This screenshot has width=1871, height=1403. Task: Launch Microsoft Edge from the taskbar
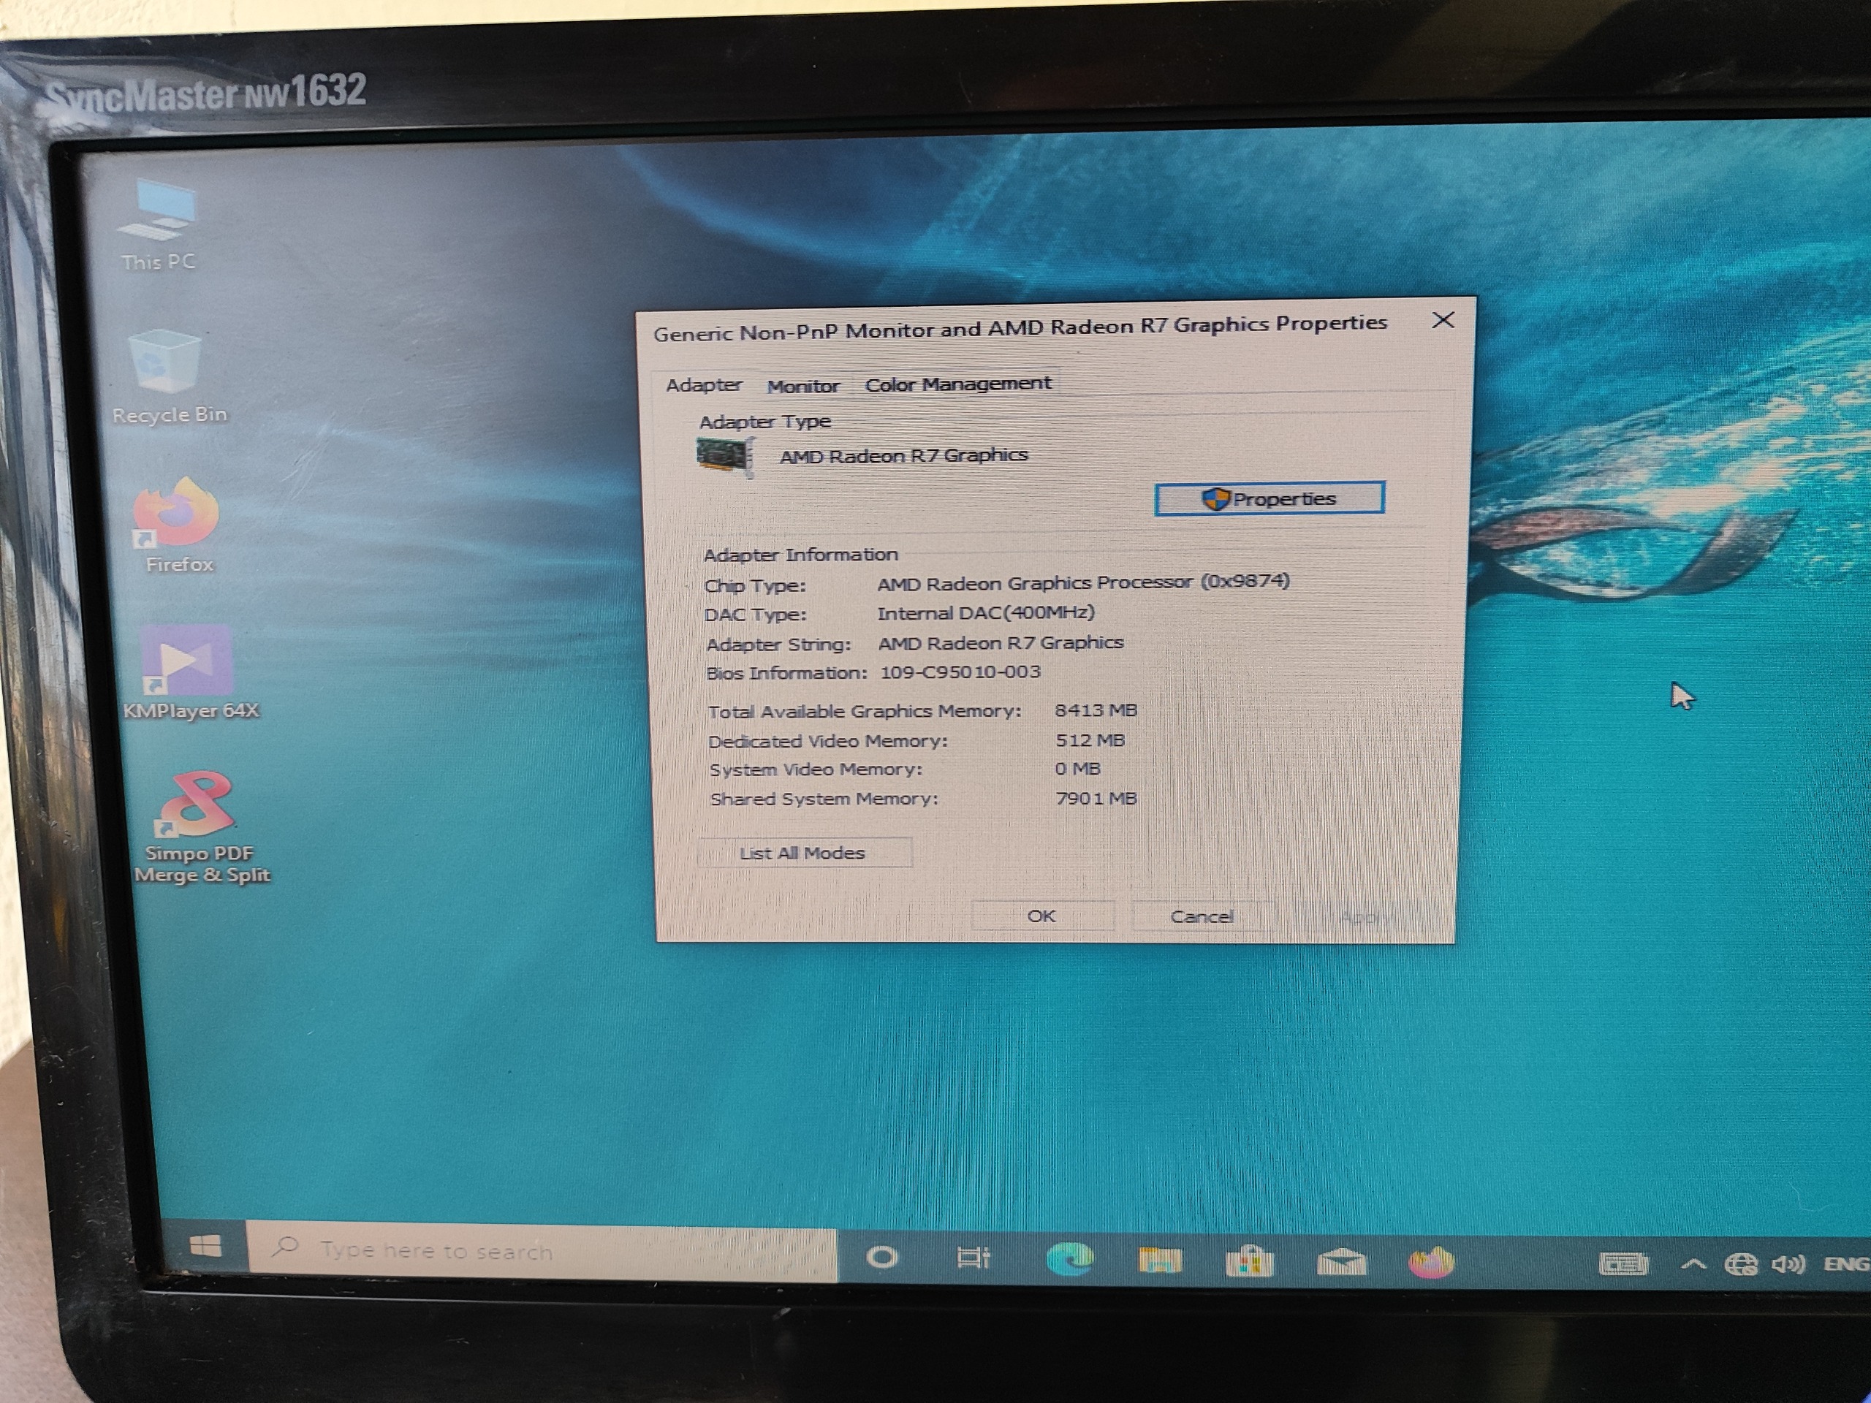(x=1070, y=1260)
